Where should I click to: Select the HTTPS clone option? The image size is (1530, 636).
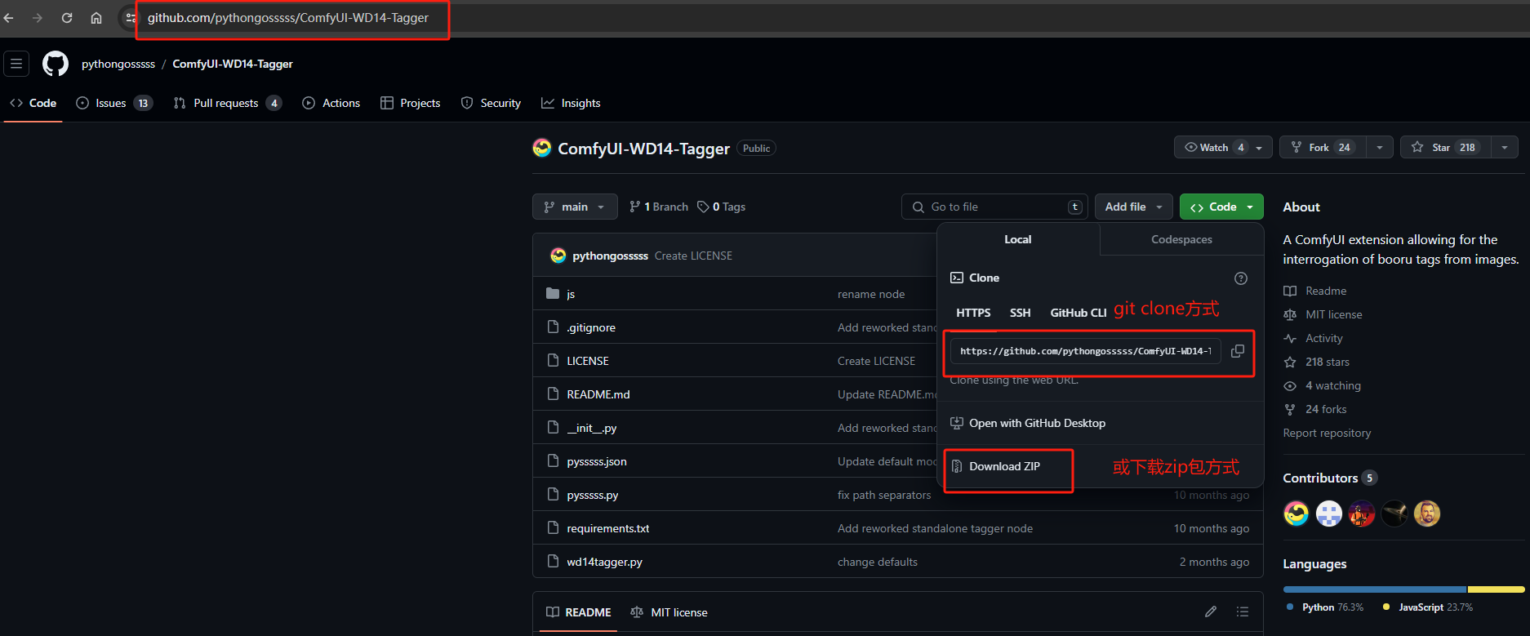[x=973, y=313]
